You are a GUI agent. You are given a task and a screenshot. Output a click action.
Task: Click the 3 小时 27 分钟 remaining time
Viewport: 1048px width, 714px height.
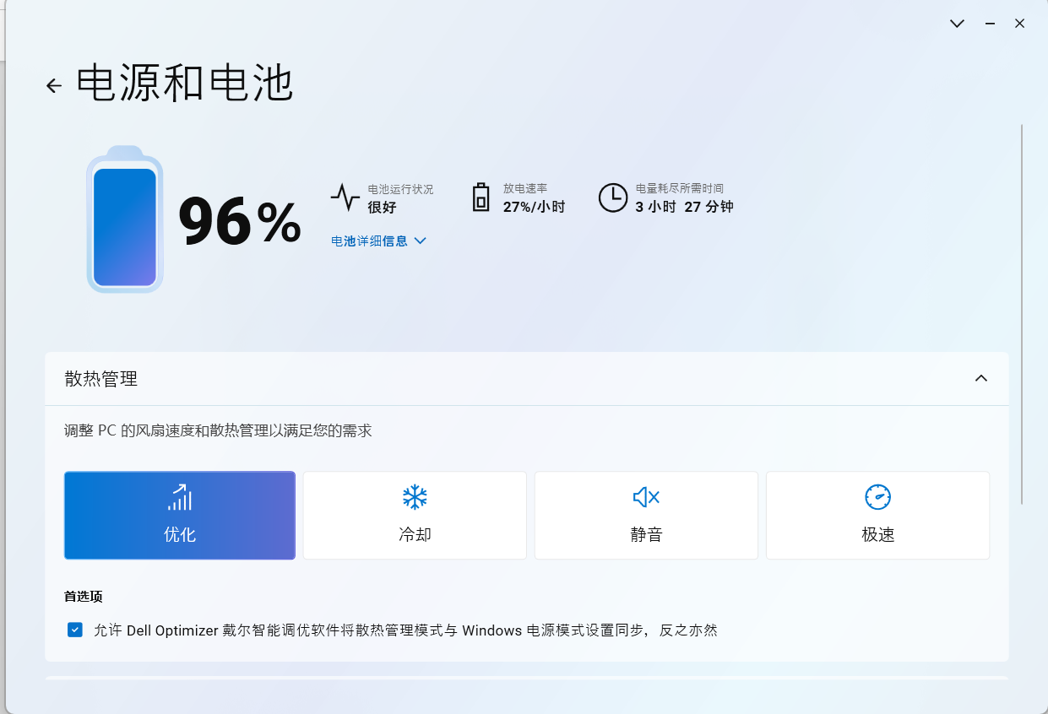coord(684,207)
